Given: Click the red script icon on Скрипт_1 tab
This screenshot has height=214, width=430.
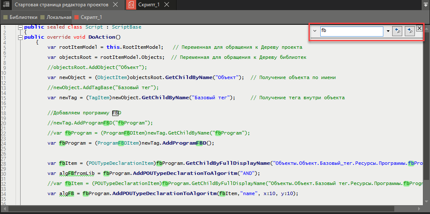Looking at the screenshot, I should 131,5.
